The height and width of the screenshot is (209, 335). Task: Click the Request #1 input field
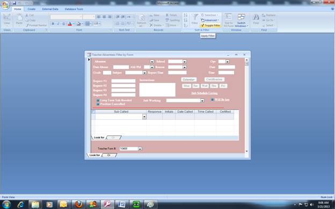(x=123, y=81)
